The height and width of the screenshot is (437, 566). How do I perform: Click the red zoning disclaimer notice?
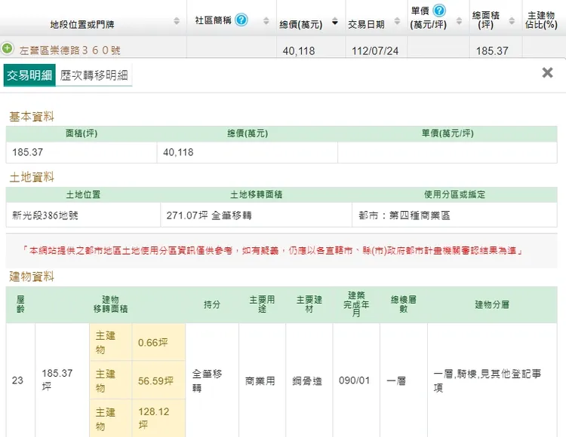coord(272,250)
